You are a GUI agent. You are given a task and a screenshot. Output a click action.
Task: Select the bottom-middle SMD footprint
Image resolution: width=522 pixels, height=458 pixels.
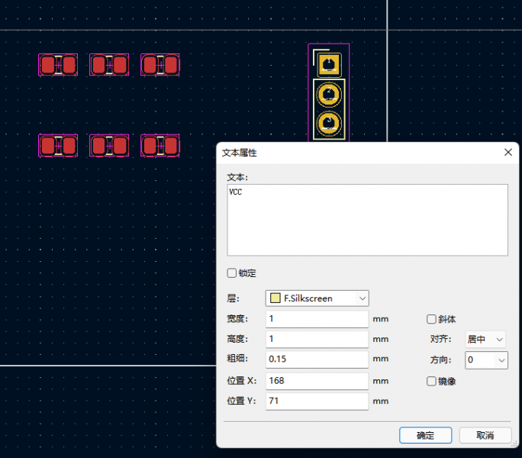click(109, 146)
